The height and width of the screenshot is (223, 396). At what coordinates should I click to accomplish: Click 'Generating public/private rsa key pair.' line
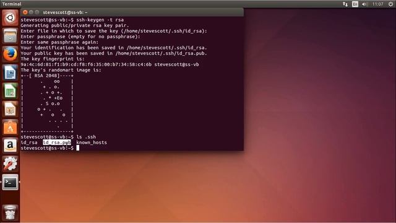pos(75,25)
